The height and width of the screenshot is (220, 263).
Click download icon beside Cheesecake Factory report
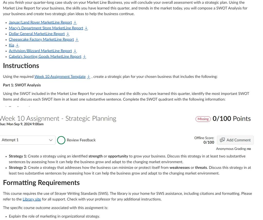[77, 40]
